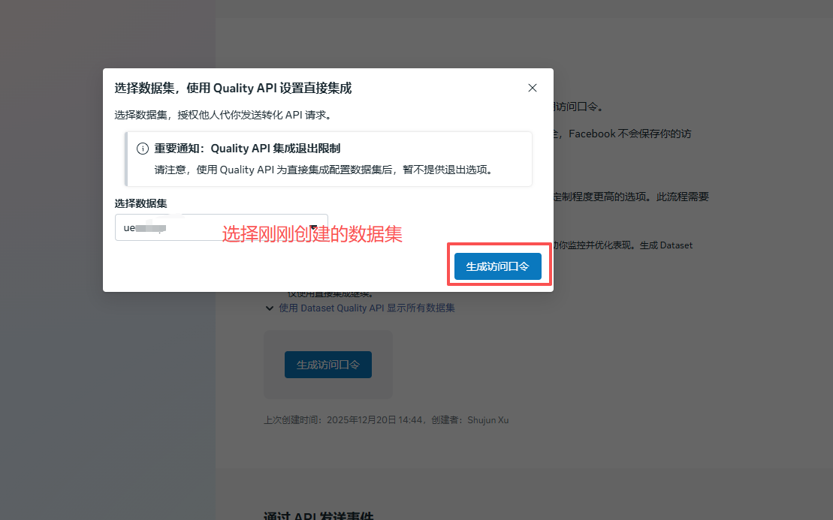Click the 使用 Dataset Quality API 显示所有数据集 link
833x520 pixels.
(x=367, y=308)
